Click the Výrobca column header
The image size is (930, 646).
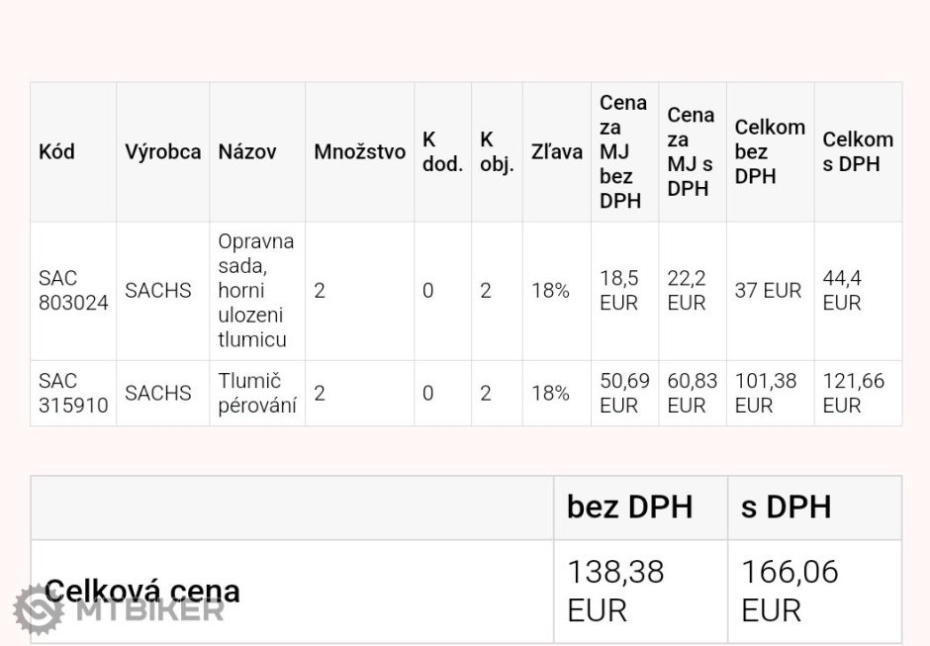click(162, 151)
